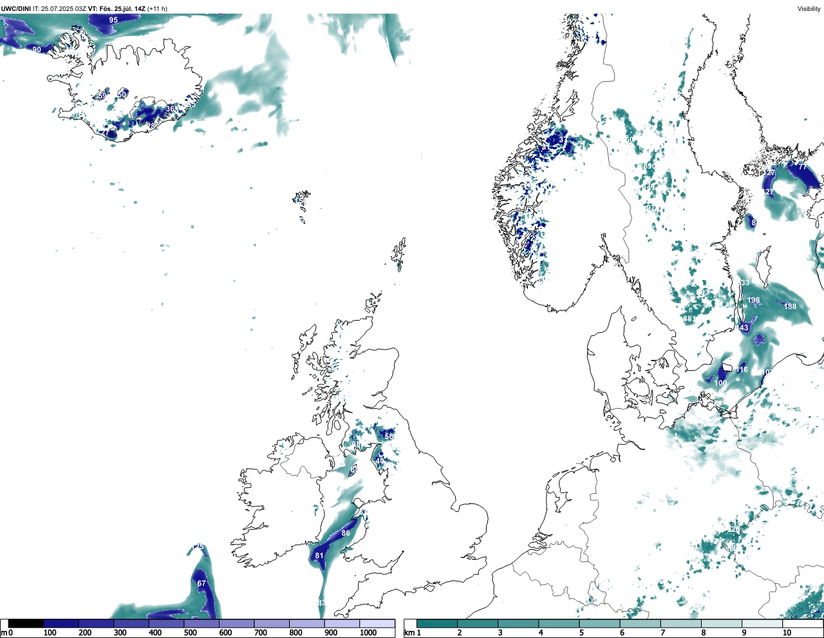
Task: Select the 7–8 km pale teal legend swatch
Action: 681,623
